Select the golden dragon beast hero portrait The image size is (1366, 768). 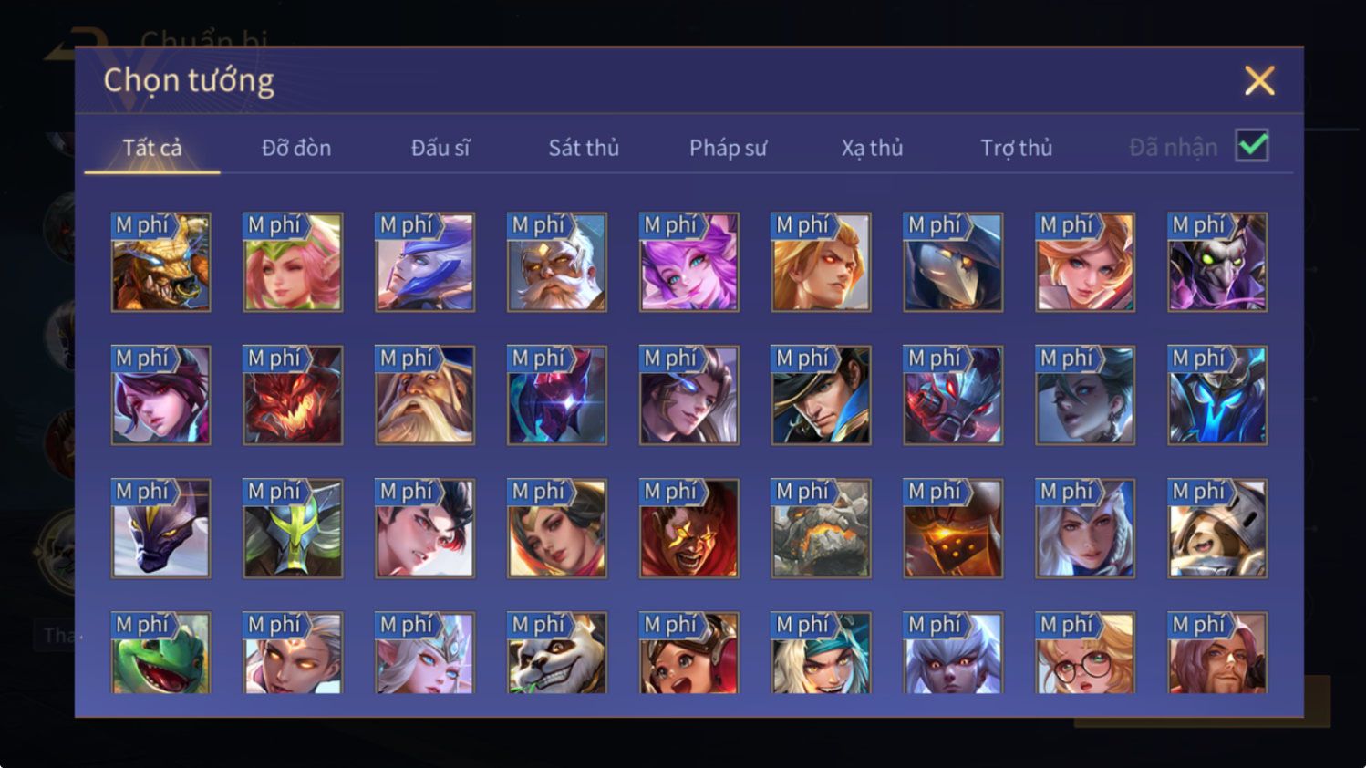pos(160,263)
